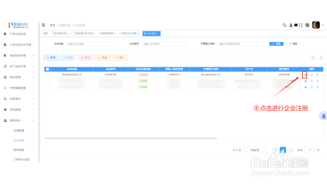
Task: Toggle the select-all header checkbox
Action: 48,69
